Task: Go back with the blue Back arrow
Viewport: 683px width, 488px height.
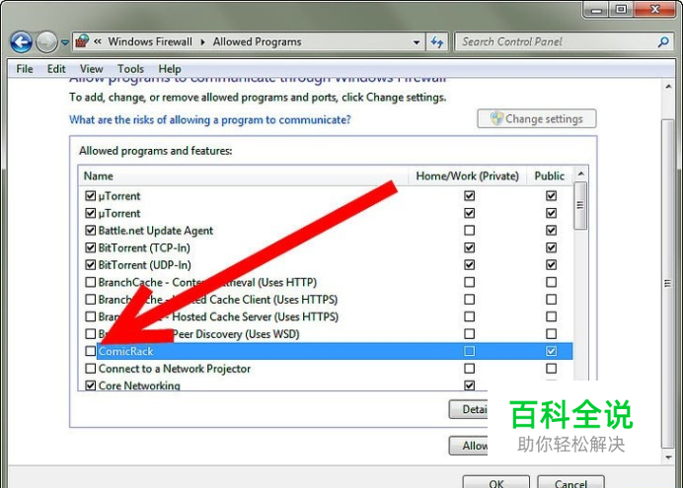Action: point(21,42)
